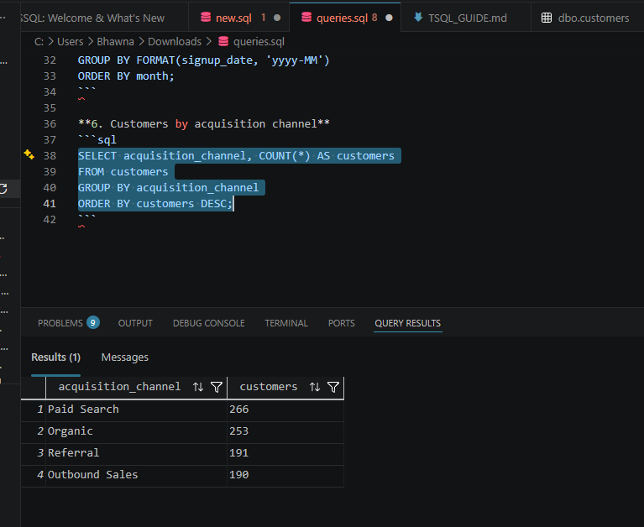
Task: Click line 32 GROUP BY FORMAT text
Action: (x=204, y=60)
